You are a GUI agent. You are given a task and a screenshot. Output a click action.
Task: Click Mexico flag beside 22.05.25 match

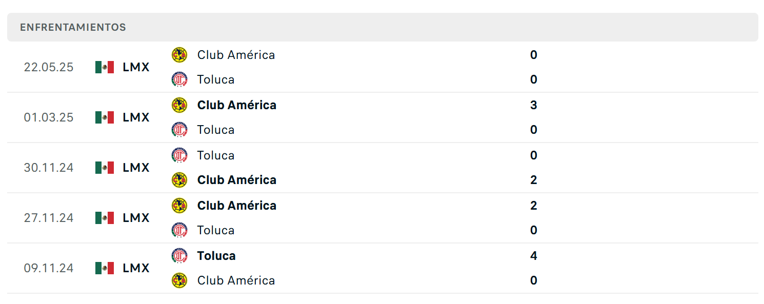[x=105, y=67]
